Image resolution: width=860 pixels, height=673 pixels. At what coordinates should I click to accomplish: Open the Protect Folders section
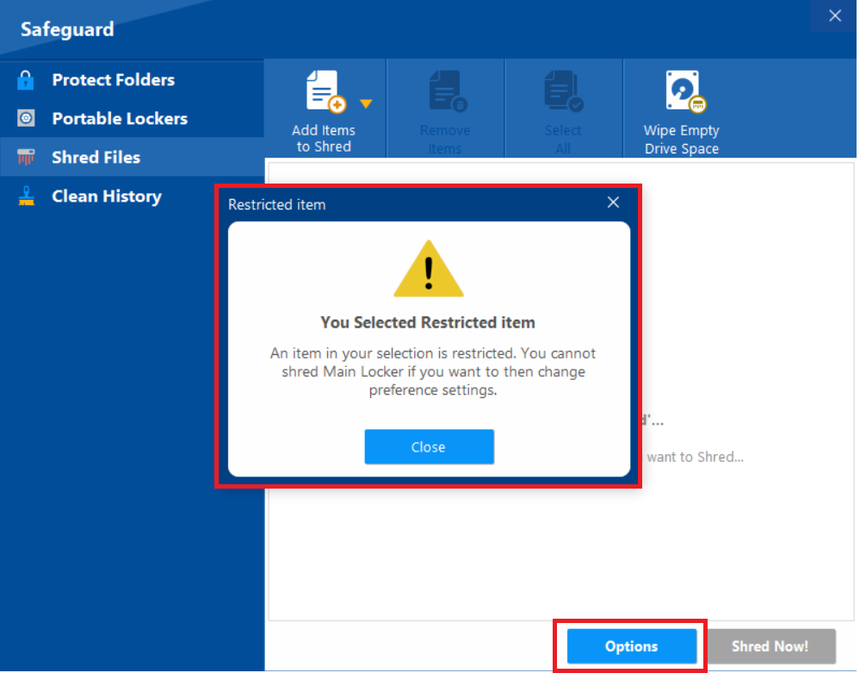(x=132, y=80)
